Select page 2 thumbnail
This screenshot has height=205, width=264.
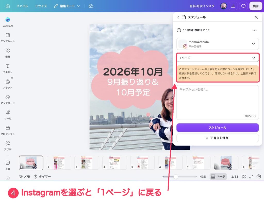click(59, 163)
